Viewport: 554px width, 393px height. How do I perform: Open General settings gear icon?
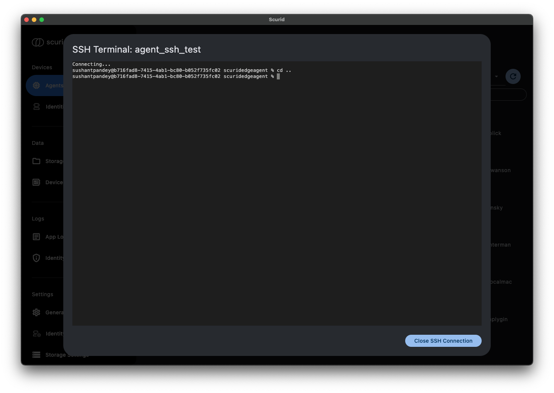(x=36, y=312)
